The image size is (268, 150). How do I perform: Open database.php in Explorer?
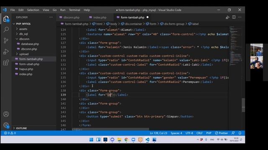pyautogui.click(x=30, y=44)
